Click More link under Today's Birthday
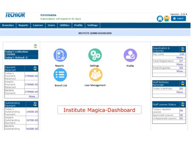Viewport: 191px width, 143px height. pos(181,92)
